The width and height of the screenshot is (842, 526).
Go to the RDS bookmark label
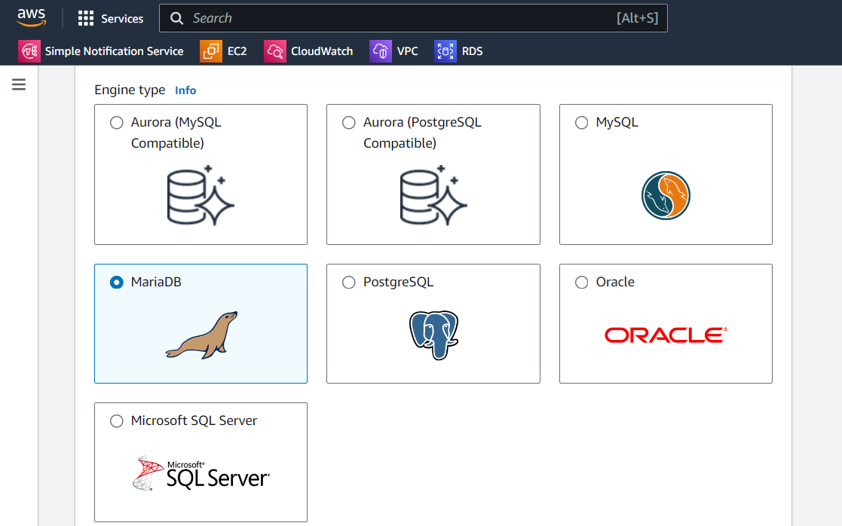coord(472,51)
